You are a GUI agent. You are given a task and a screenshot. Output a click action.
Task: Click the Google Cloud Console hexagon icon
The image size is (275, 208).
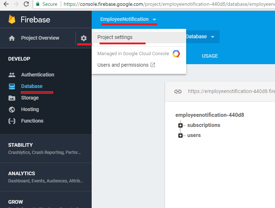click(176, 54)
